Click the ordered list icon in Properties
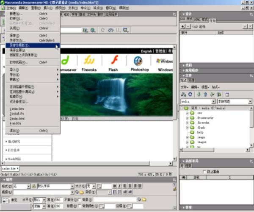Image resolution: width=254 pixels, height=212 pixels. point(119,192)
